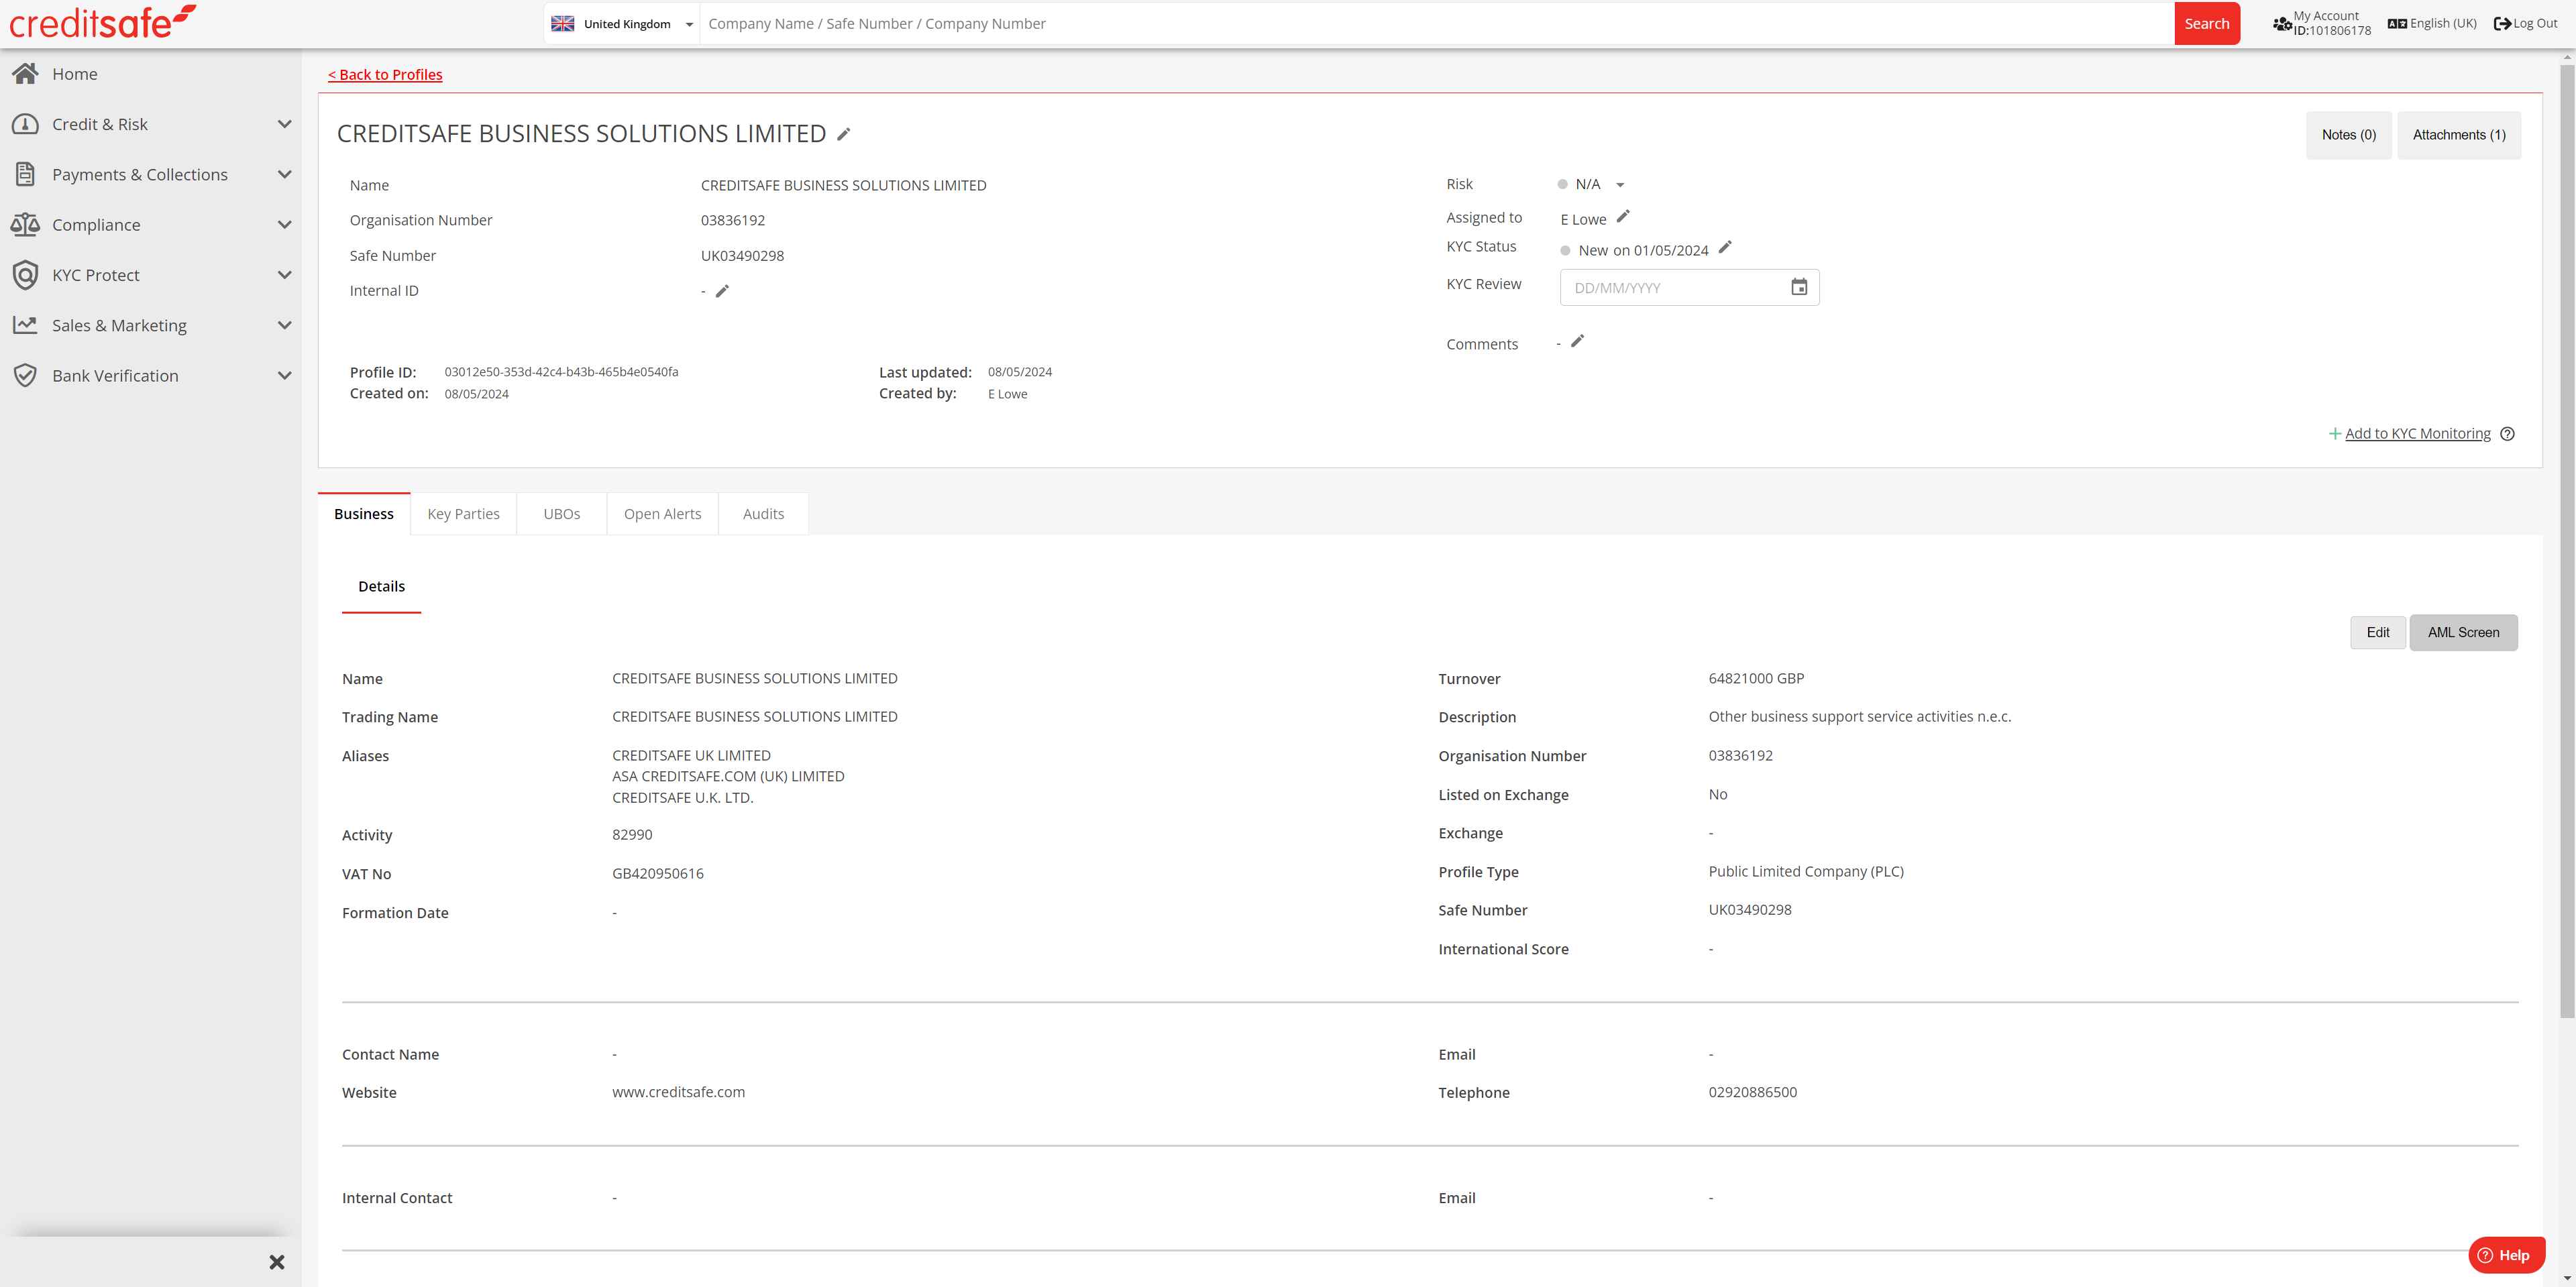Click the Compliance scales icon
This screenshot has width=2576, height=1287.
[x=25, y=224]
